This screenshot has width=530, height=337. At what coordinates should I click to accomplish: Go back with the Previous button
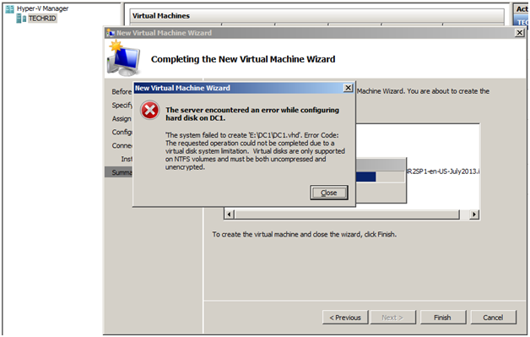click(x=345, y=318)
